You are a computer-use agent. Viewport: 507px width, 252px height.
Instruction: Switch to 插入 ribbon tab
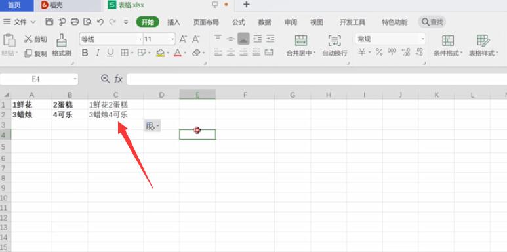(174, 22)
